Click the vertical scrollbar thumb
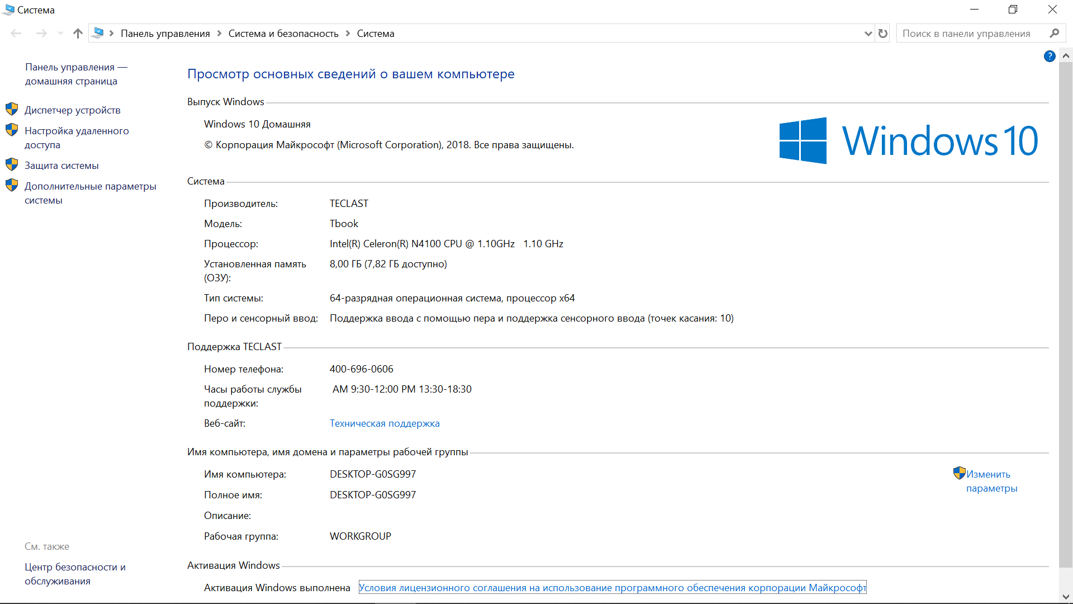 (1066, 314)
